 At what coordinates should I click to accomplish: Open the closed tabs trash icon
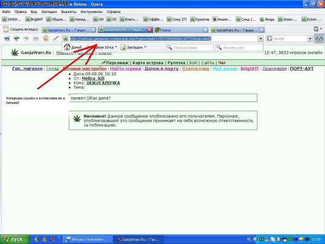[x=316, y=29]
